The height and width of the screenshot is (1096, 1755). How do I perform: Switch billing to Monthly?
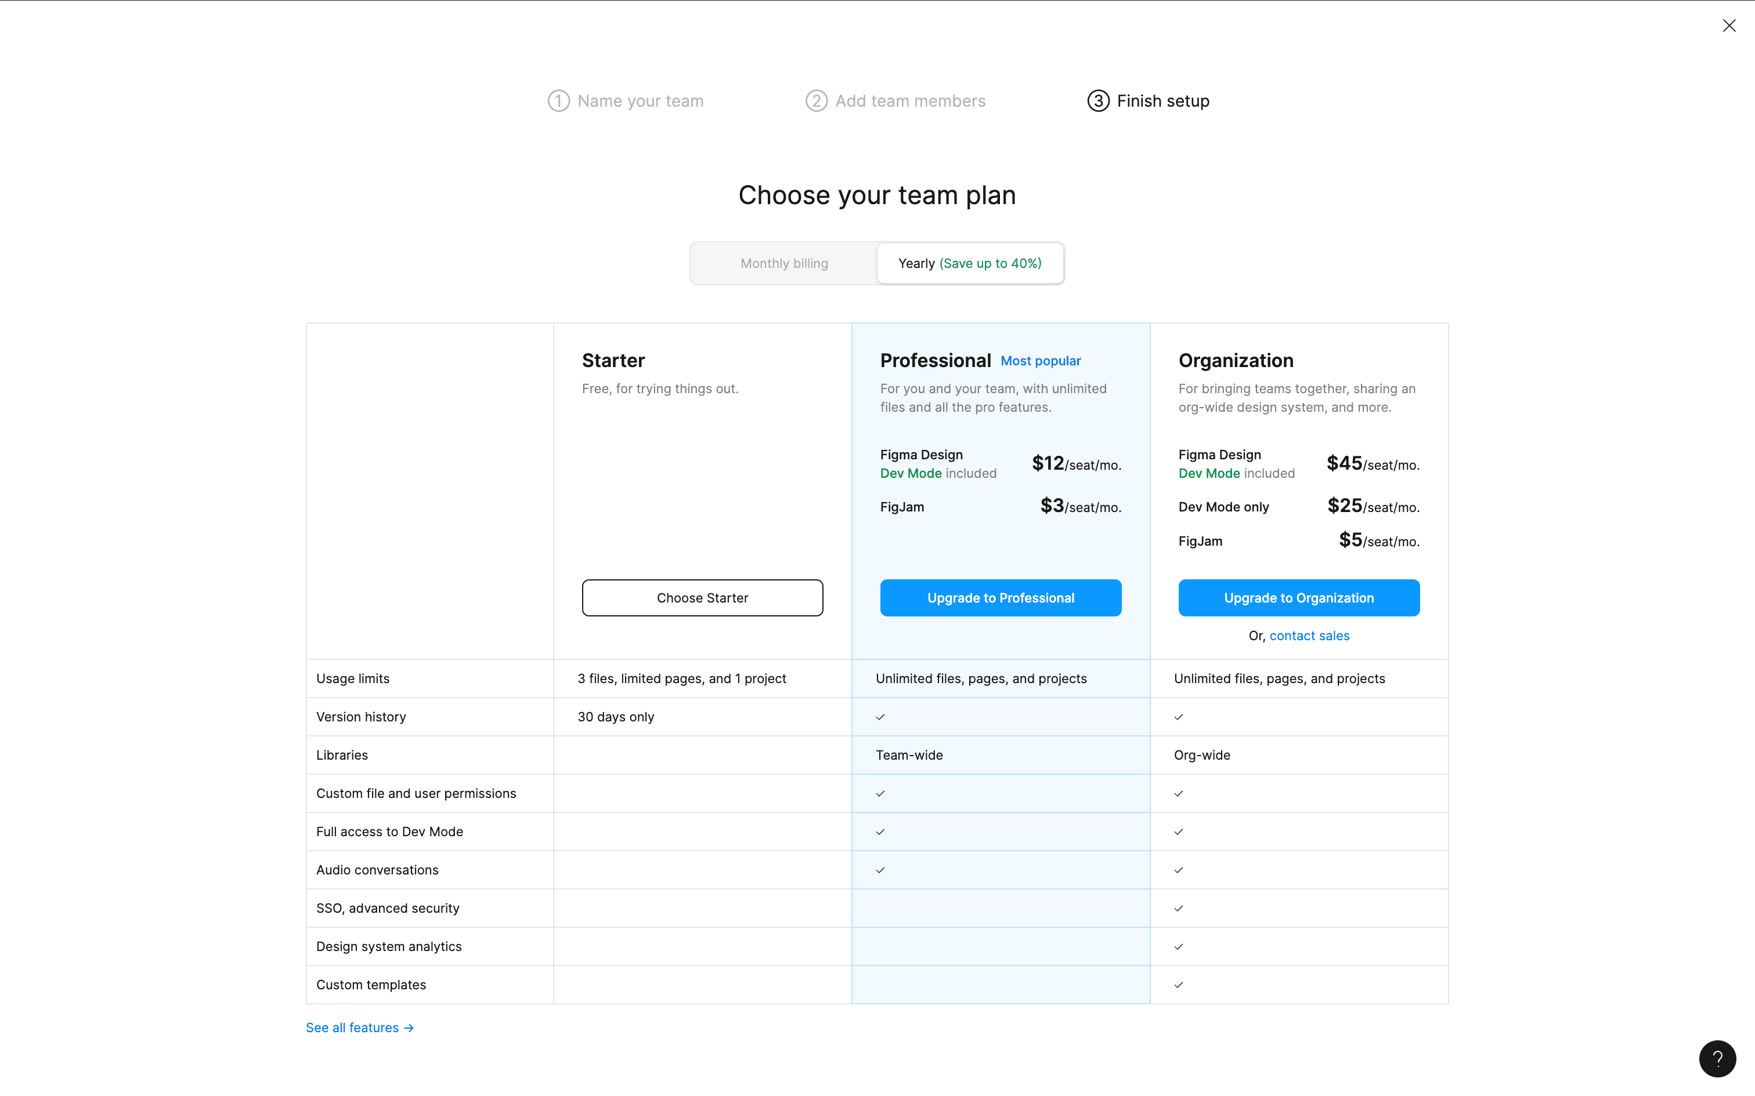click(784, 262)
